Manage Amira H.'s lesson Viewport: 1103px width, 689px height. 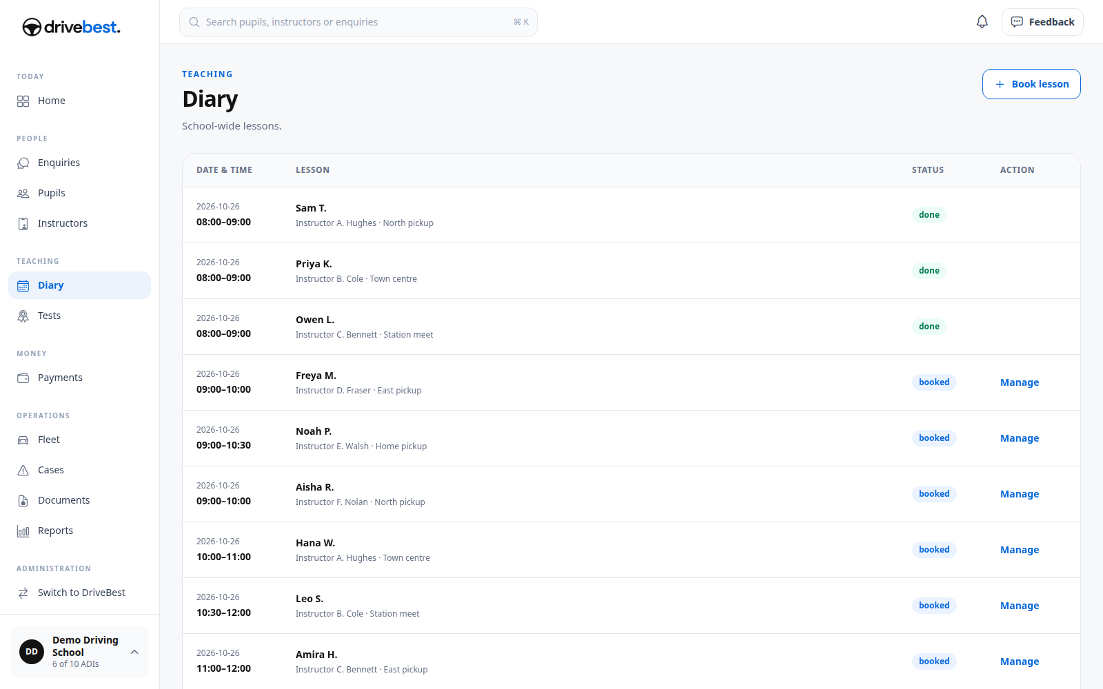coord(1020,661)
